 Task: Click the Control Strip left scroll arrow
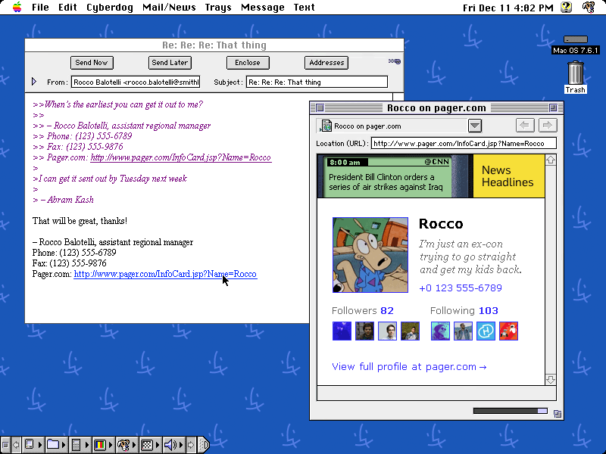click(x=16, y=445)
